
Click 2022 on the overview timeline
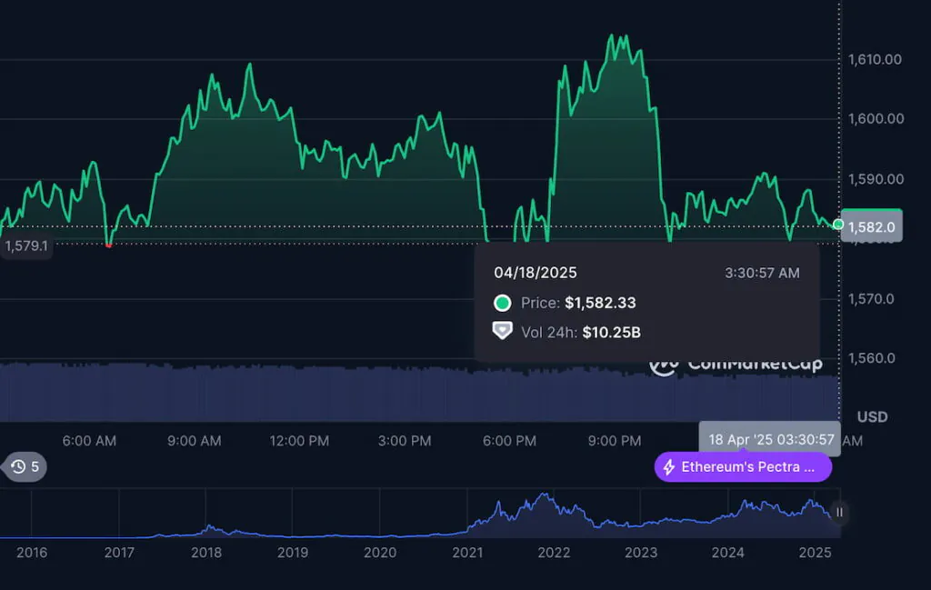(x=554, y=553)
